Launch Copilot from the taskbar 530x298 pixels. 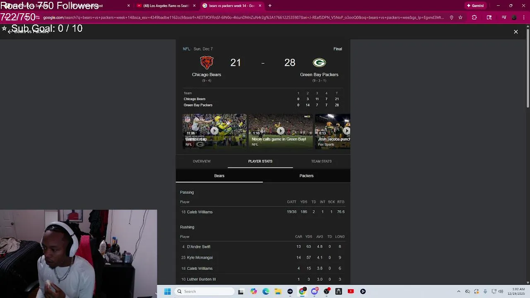tap(253, 291)
